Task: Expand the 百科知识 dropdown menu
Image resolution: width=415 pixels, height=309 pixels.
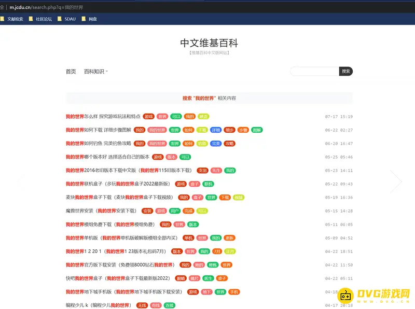Action: 95,72
